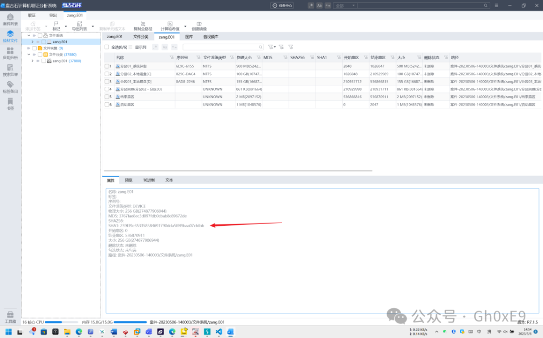The height and width of the screenshot is (338, 543).
Task: Tick the checkbox for row 分区02_本地磁盘[C]
Action: click(x=107, y=74)
